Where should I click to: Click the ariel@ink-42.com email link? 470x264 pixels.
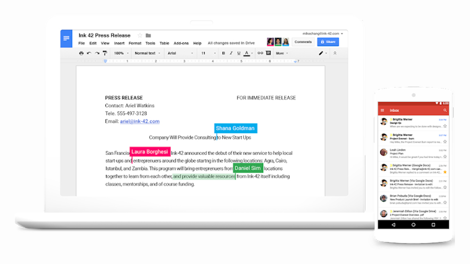[x=140, y=121]
